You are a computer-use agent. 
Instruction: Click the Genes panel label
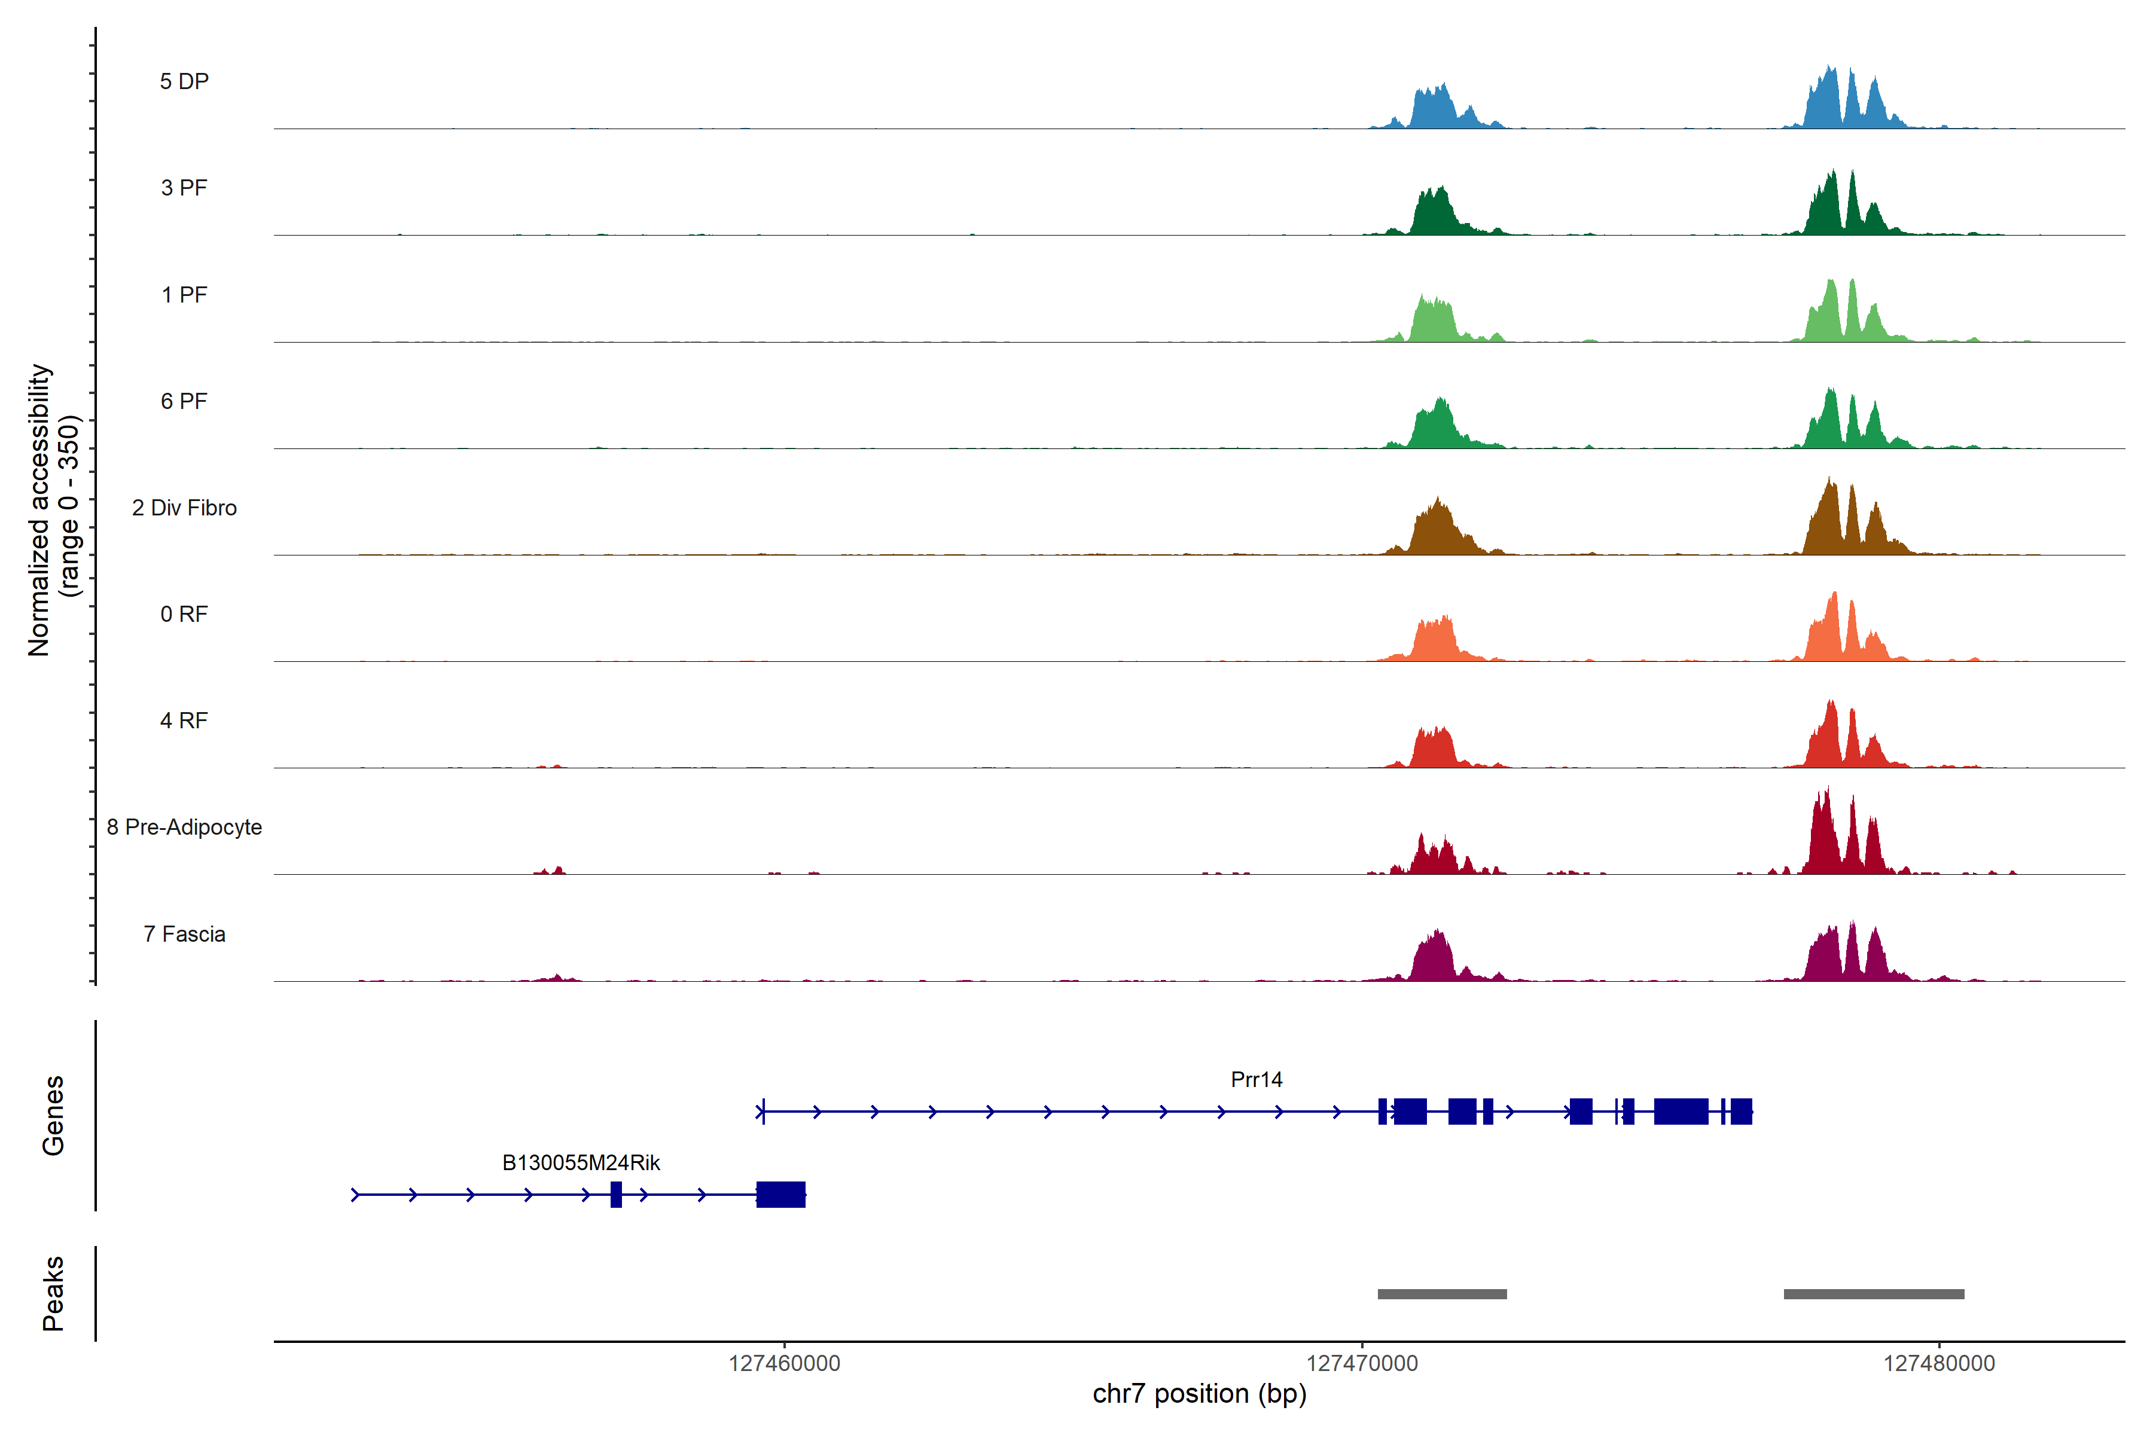pyautogui.click(x=53, y=1115)
